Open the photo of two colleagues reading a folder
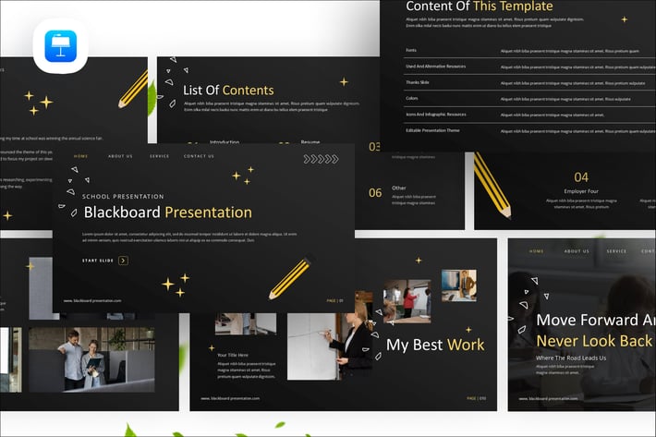Image resolution: width=656 pixels, height=437 pixels. [x=91, y=360]
